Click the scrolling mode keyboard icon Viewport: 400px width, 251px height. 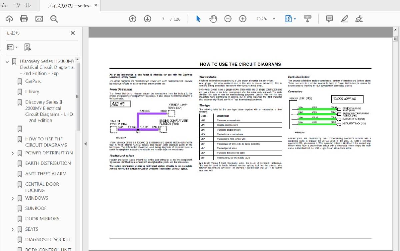(x=307, y=19)
